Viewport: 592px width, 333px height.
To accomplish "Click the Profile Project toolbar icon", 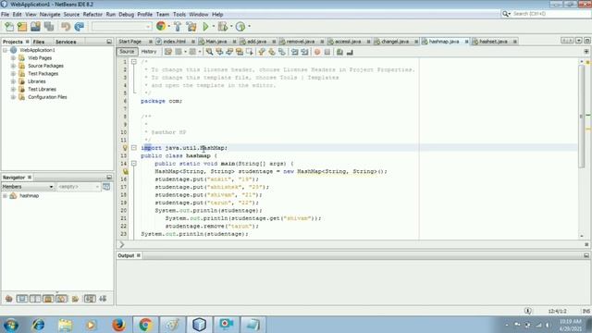I will pyautogui.click(x=240, y=27).
